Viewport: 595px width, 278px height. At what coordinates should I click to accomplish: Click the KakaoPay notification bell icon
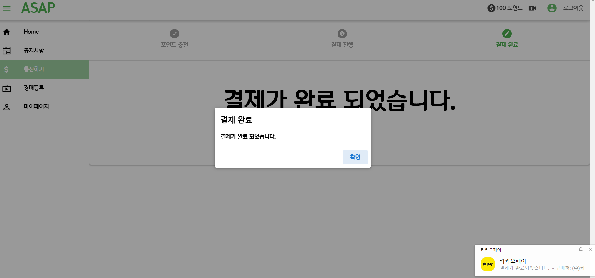pos(581,249)
